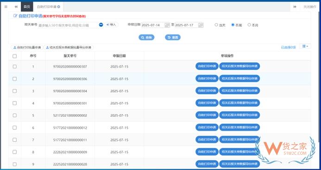The width and height of the screenshot is (321, 170).
Task: Select declaration number 521720210000000002
Action: [x=70, y=115]
